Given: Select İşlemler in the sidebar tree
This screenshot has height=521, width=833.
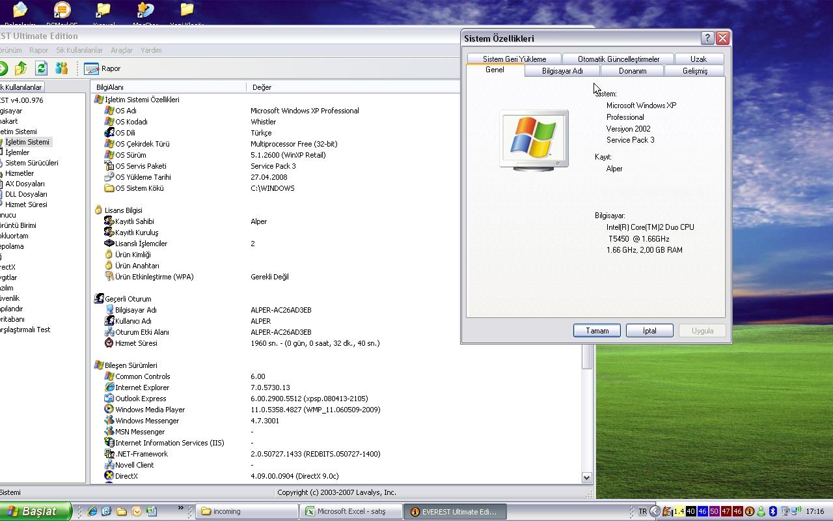Looking at the screenshot, I should point(17,152).
